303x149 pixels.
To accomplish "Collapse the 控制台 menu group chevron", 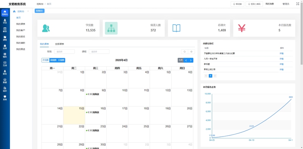I will 28,11.
